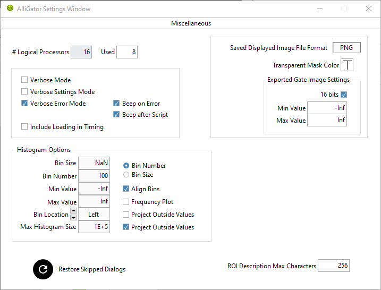The width and height of the screenshot is (381, 290).
Task: Close the AlliGator Settings Window
Action: (368, 8)
